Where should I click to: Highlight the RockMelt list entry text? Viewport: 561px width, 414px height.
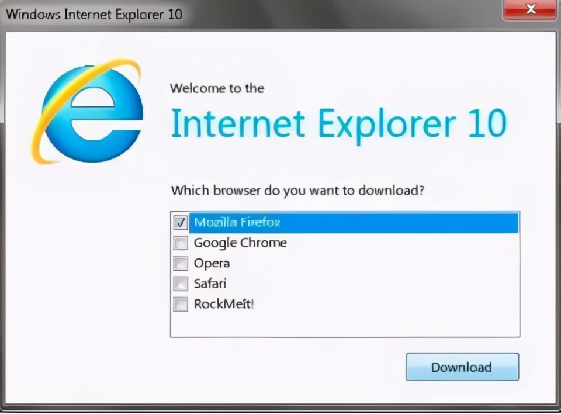224,304
